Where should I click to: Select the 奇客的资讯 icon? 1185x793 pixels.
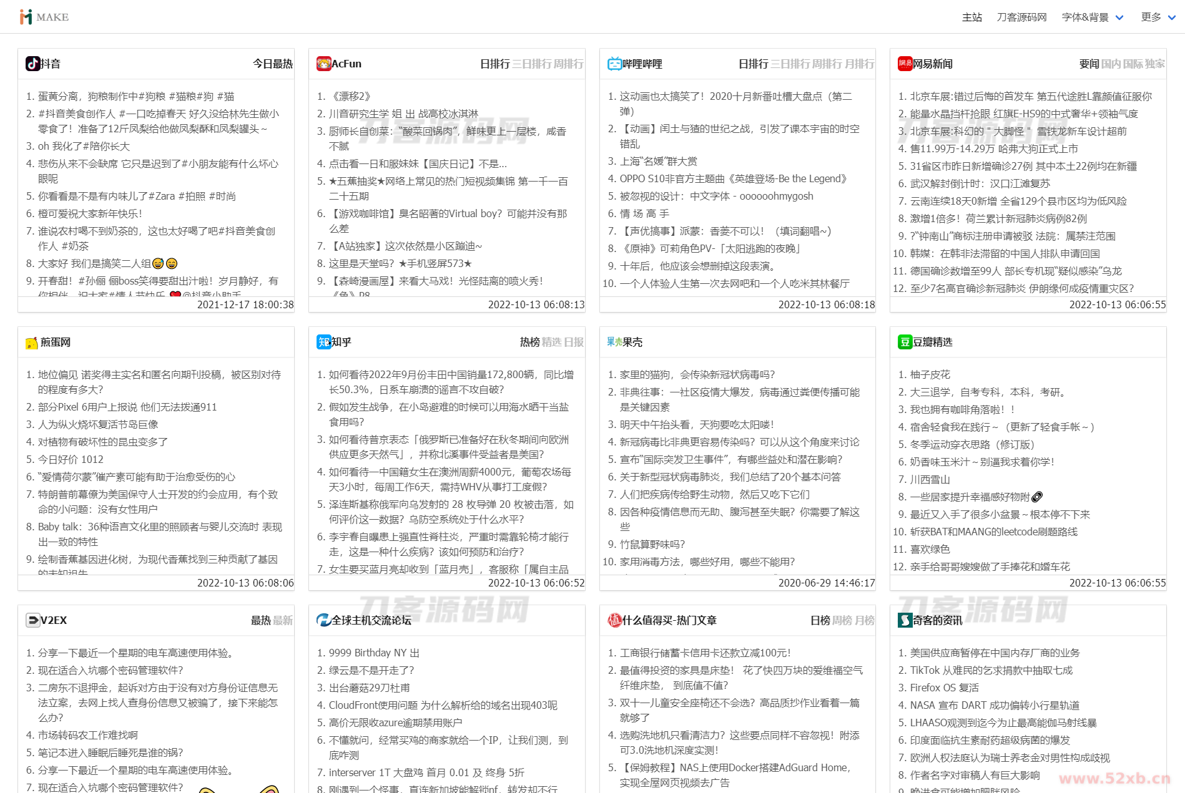[905, 620]
